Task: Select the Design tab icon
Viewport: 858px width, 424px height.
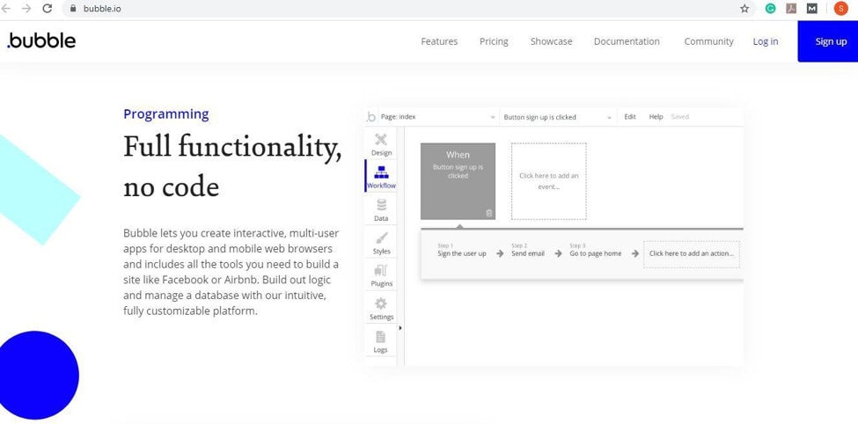Action: click(381, 140)
